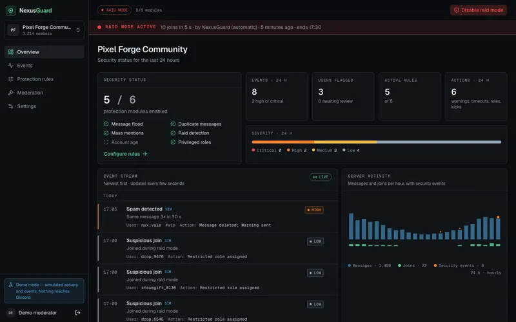Screen dimensions: 516x322
Task: Click the TODAY heading in event stream
Action: tap(110, 196)
